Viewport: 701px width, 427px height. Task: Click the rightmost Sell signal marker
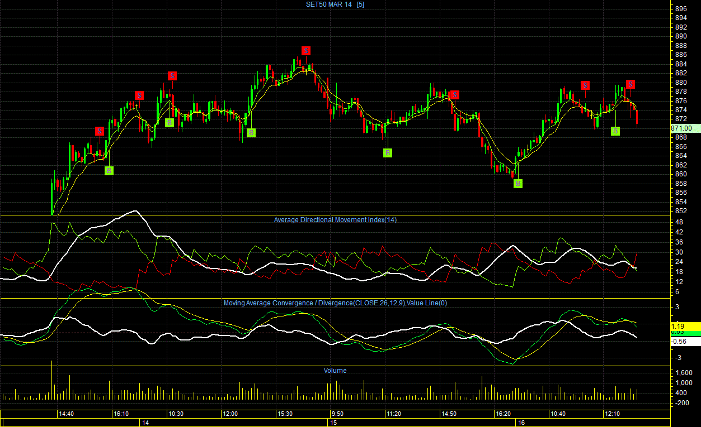click(x=631, y=84)
